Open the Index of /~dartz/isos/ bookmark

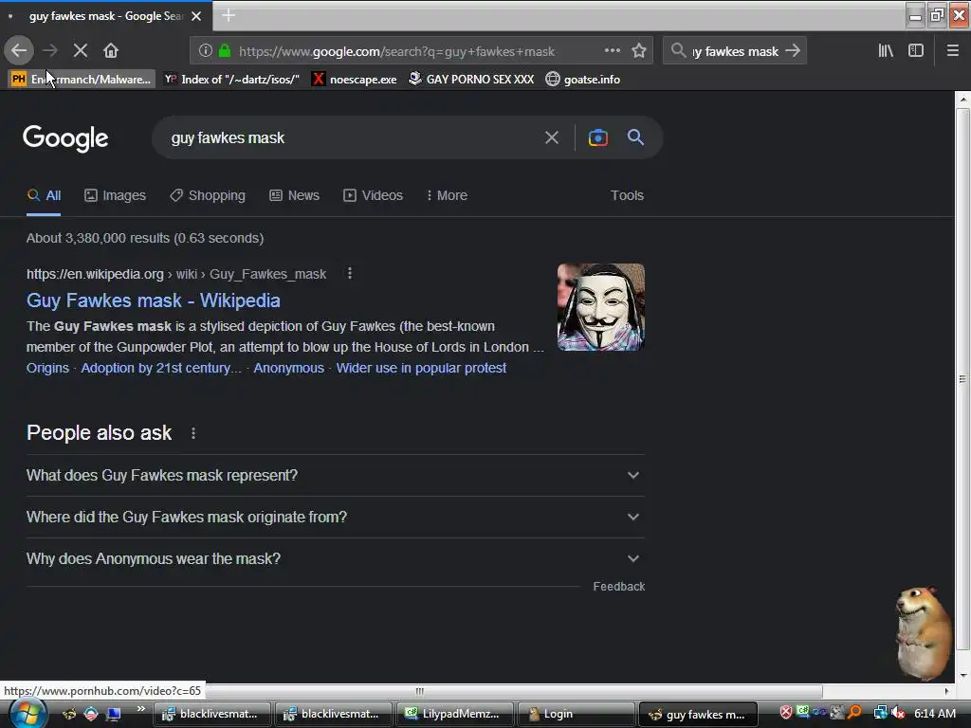(x=231, y=80)
